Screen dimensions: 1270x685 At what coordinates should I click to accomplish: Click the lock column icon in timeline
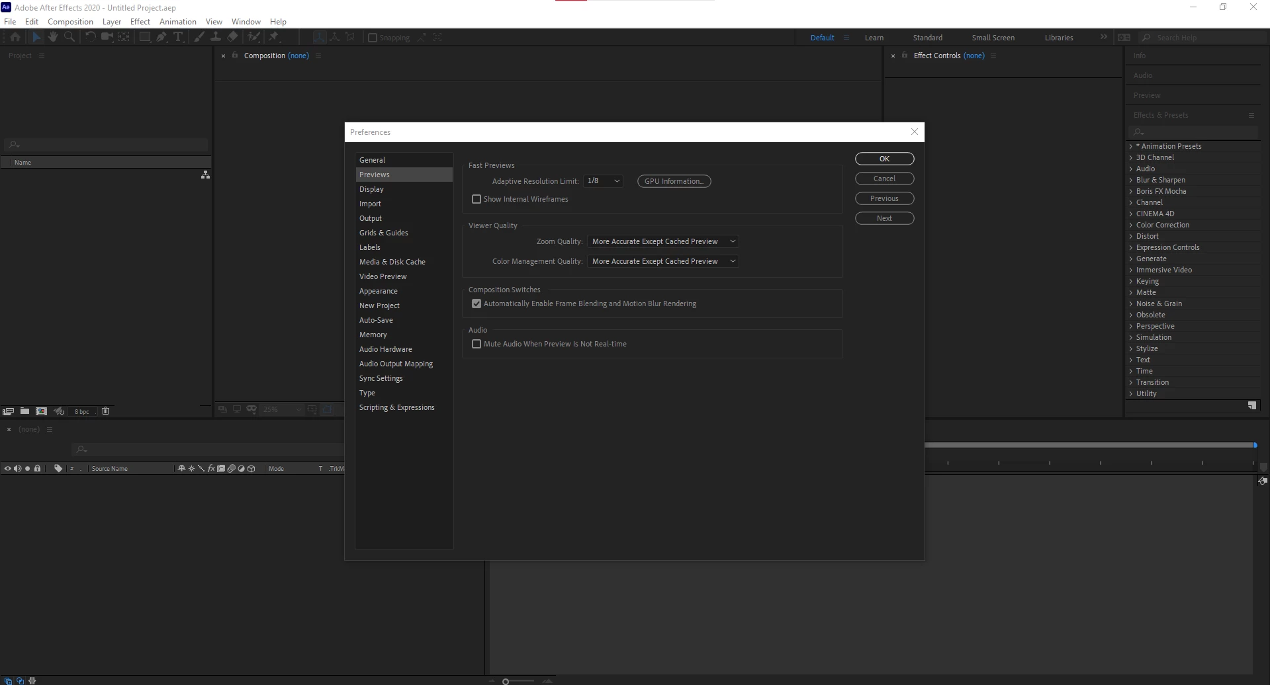(x=37, y=469)
